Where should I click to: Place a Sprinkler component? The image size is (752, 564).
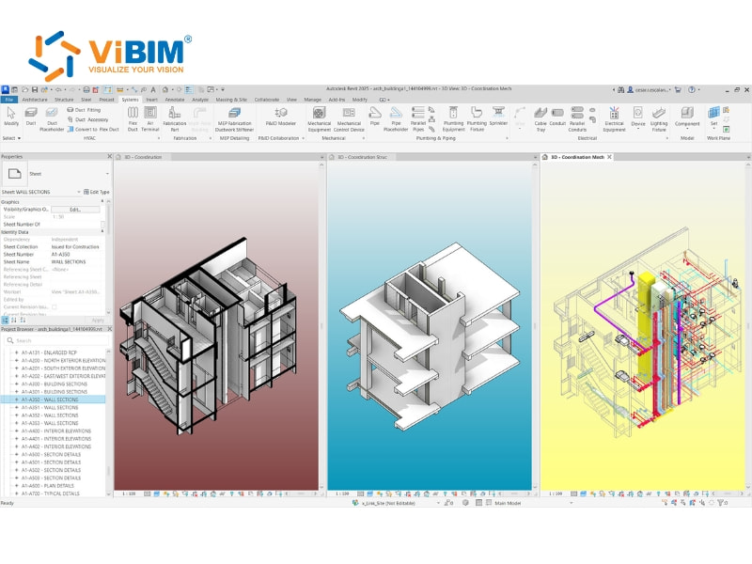click(x=499, y=117)
